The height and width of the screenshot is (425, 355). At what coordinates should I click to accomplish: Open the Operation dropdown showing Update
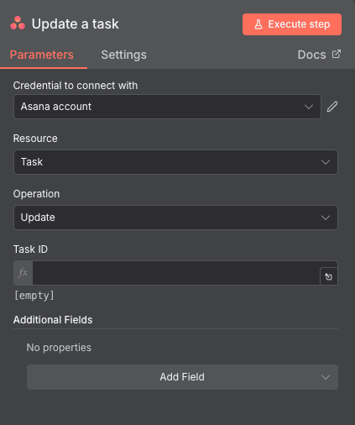pyautogui.click(x=175, y=218)
